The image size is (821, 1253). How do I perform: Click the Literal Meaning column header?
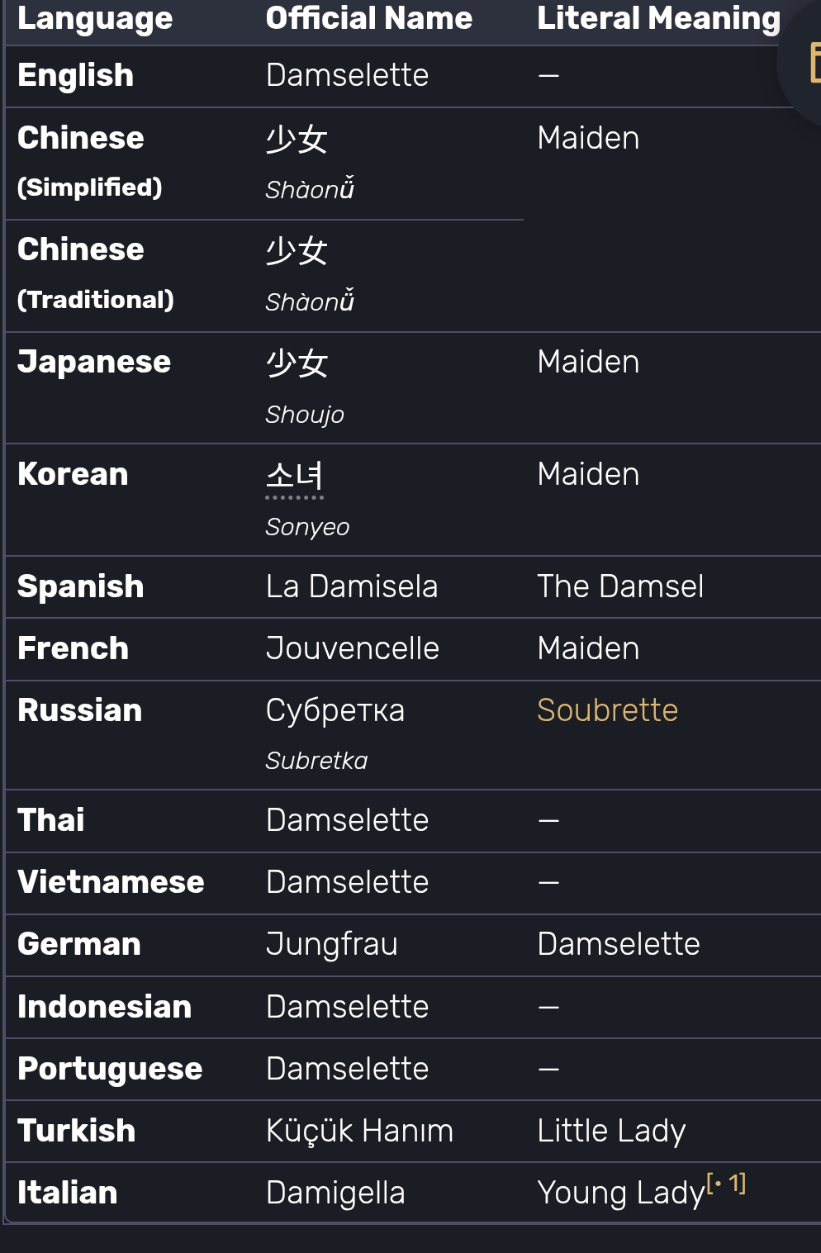(658, 18)
